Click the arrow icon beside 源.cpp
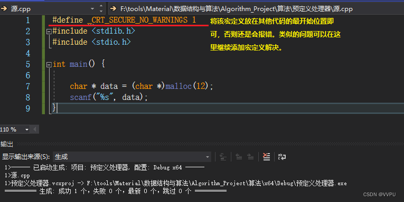 click(4, 9)
